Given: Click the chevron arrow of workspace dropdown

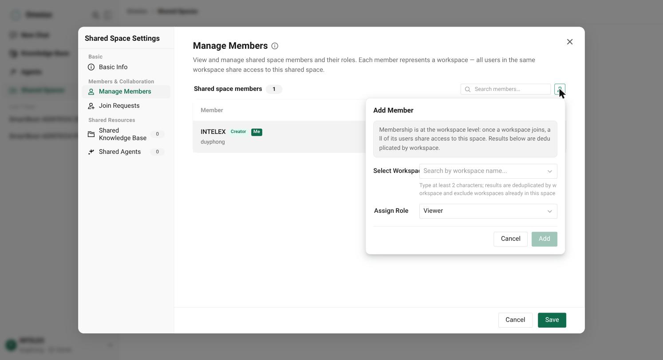Looking at the screenshot, I should (x=549, y=171).
